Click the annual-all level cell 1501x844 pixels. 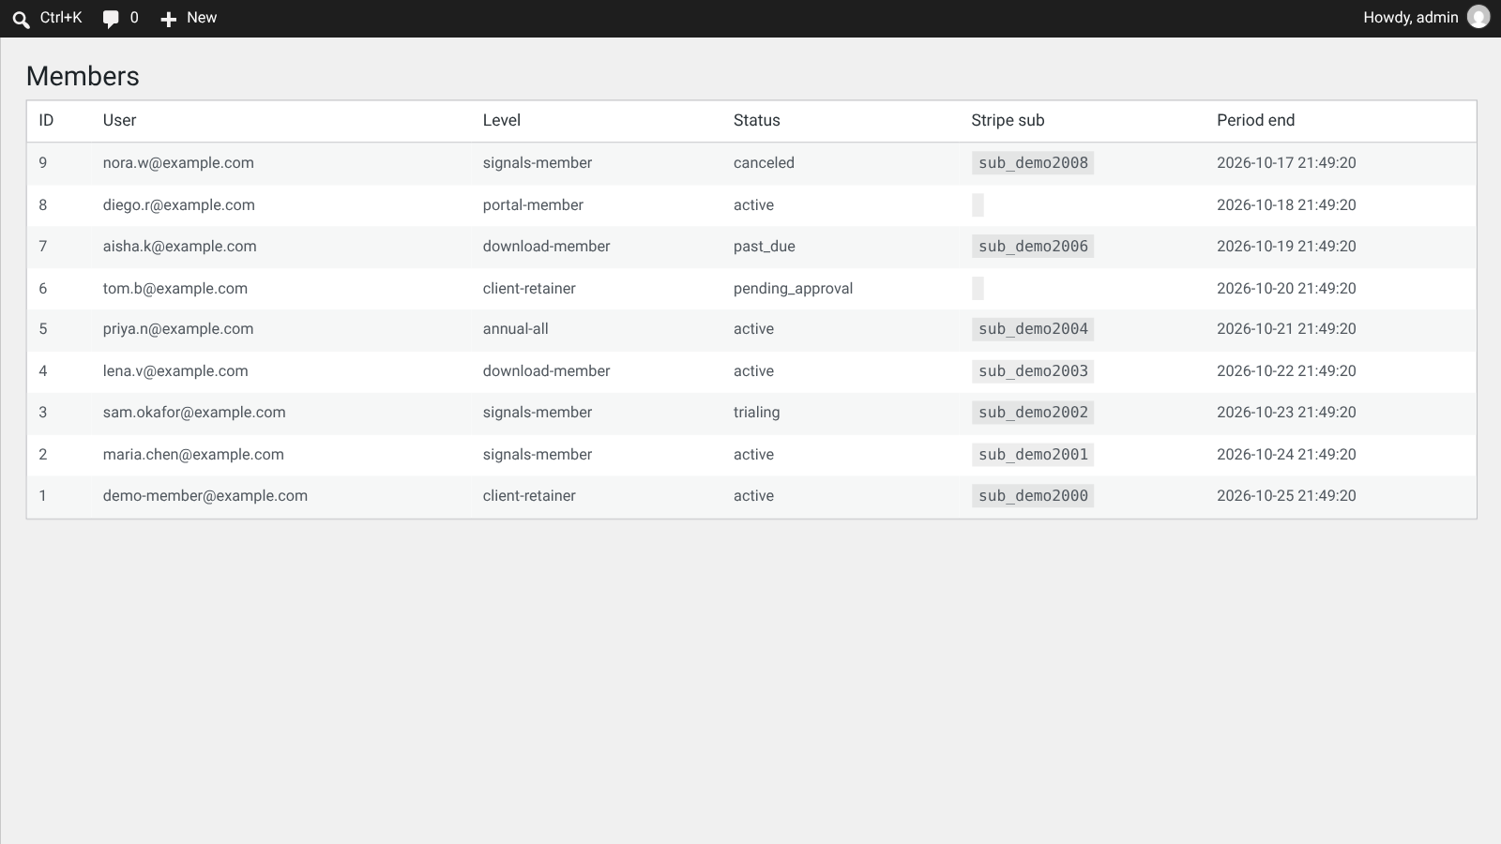click(516, 329)
